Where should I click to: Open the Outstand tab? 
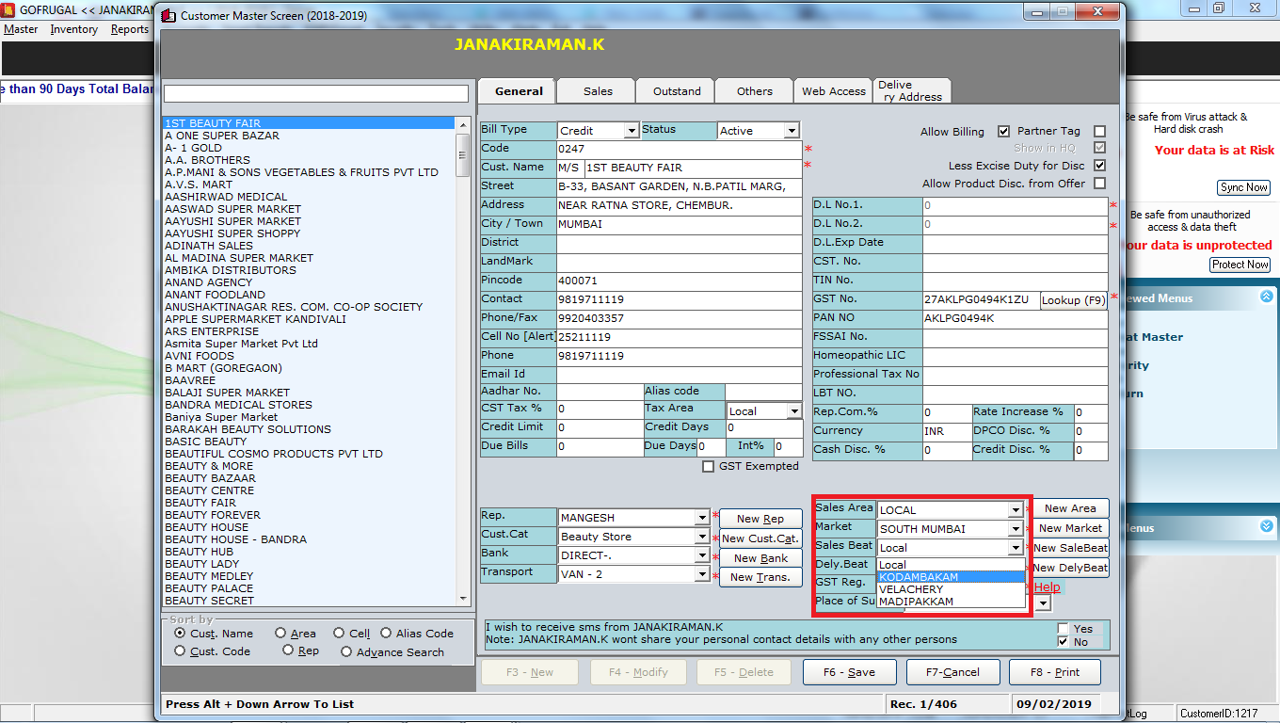coord(677,91)
